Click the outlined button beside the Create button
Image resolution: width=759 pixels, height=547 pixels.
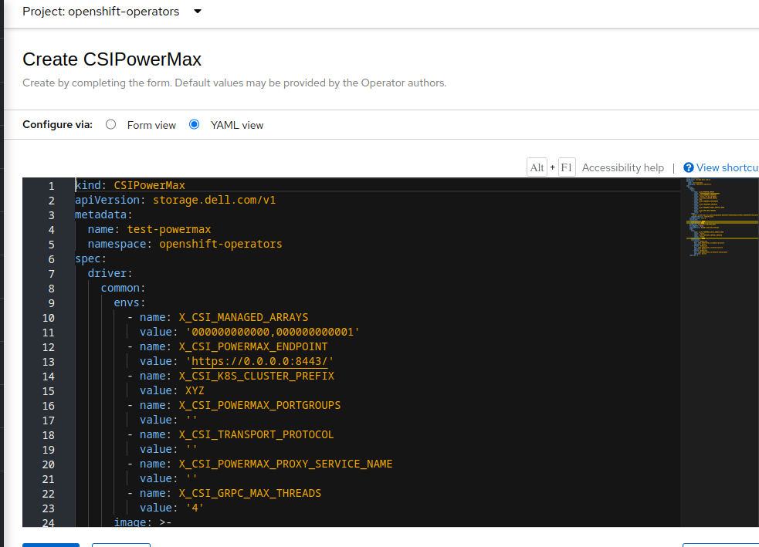click(x=120, y=544)
